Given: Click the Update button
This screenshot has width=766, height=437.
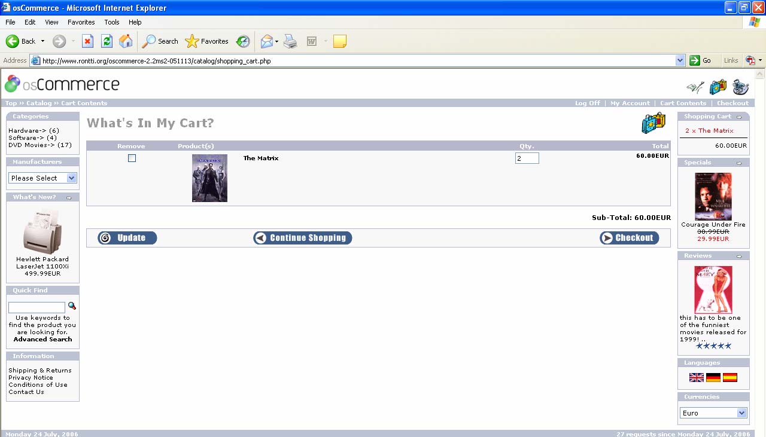Looking at the screenshot, I should click(x=127, y=238).
